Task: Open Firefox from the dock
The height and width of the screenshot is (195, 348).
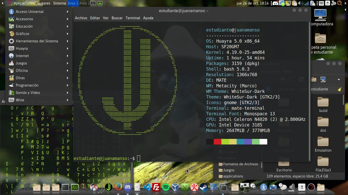Action: pyautogui.click(x=117, y=187)
